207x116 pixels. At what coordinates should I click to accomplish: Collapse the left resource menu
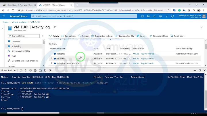tap(43, 36)
